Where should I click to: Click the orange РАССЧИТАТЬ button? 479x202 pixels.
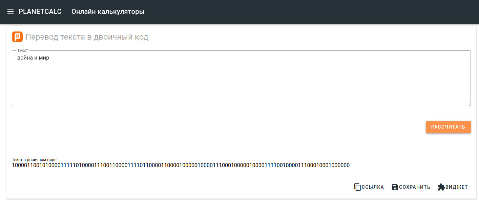click(448, 127)
